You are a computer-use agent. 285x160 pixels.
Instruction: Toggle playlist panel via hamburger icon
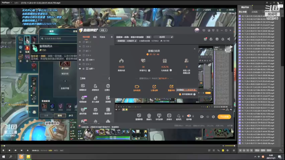[234, 150]
